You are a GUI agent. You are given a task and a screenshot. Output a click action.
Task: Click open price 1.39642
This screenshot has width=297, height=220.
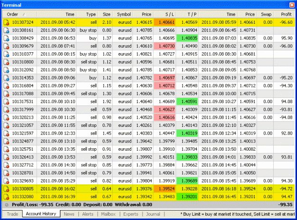point(144,141)
